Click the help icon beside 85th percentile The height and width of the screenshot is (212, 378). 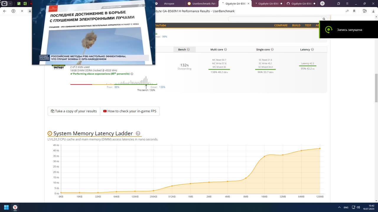pyautogui.click(x=132, y=74)
